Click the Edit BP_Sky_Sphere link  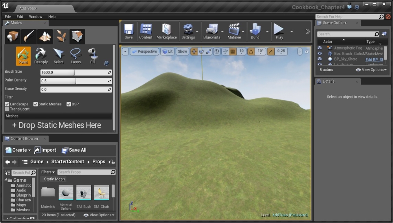point(374,59)
